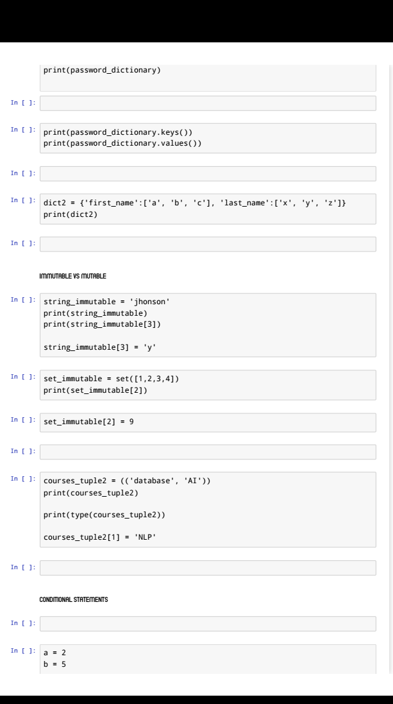Click the line print(string_immutable[3])
Image resolution: width=393 pixels, height=704 pixels.
pos(102,323)
